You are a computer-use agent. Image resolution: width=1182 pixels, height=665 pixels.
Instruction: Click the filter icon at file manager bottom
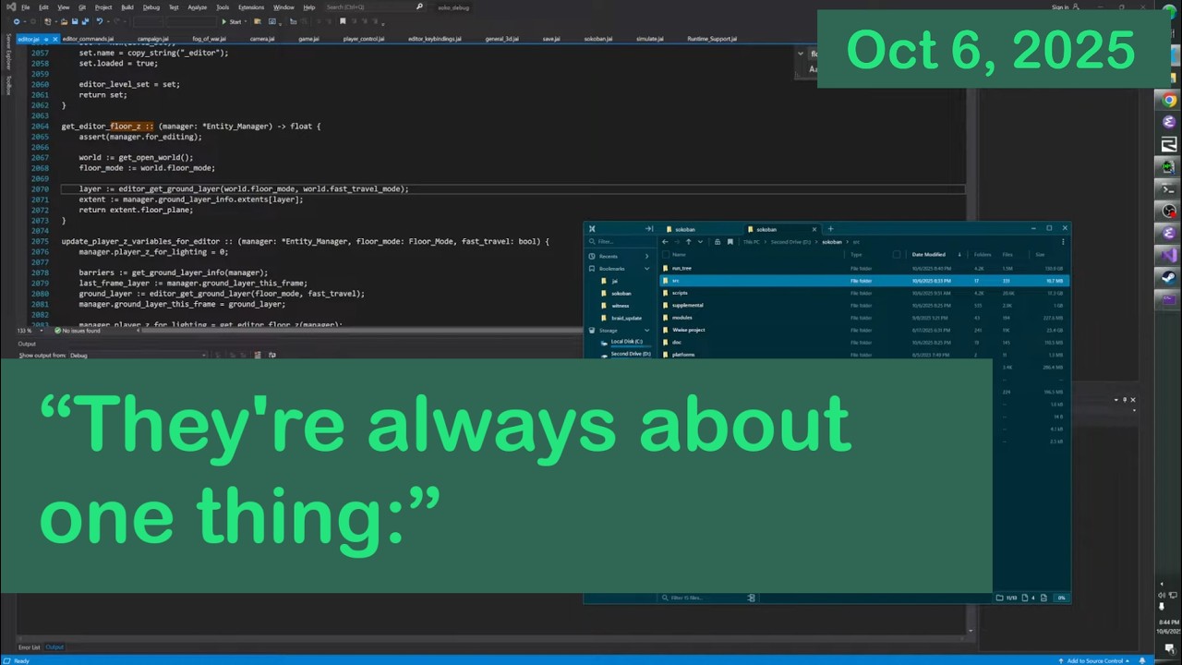click(x=751, y=598)
